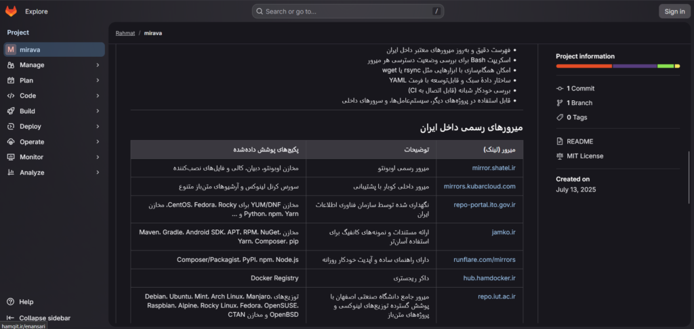Click the branch icon beside 1 Branch
Image resolution: width=694 pixels, height=329 pixels.
point(560,103)
